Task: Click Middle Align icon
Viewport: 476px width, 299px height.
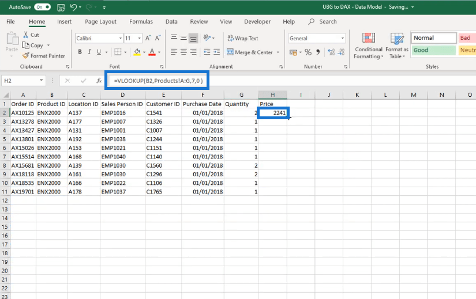Action: [183, 37]
